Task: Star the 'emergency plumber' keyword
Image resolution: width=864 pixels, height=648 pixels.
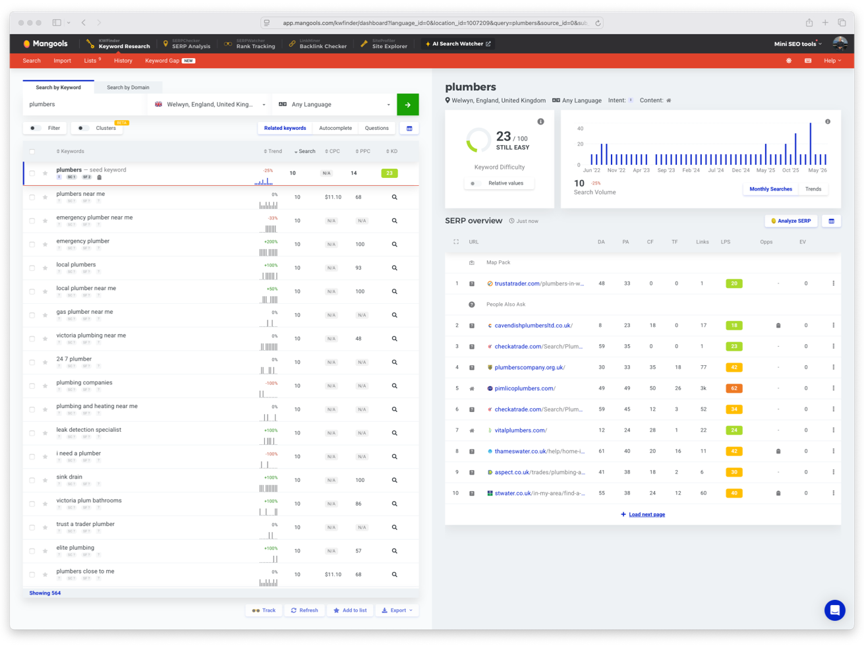Action: [x=45, y=245]
